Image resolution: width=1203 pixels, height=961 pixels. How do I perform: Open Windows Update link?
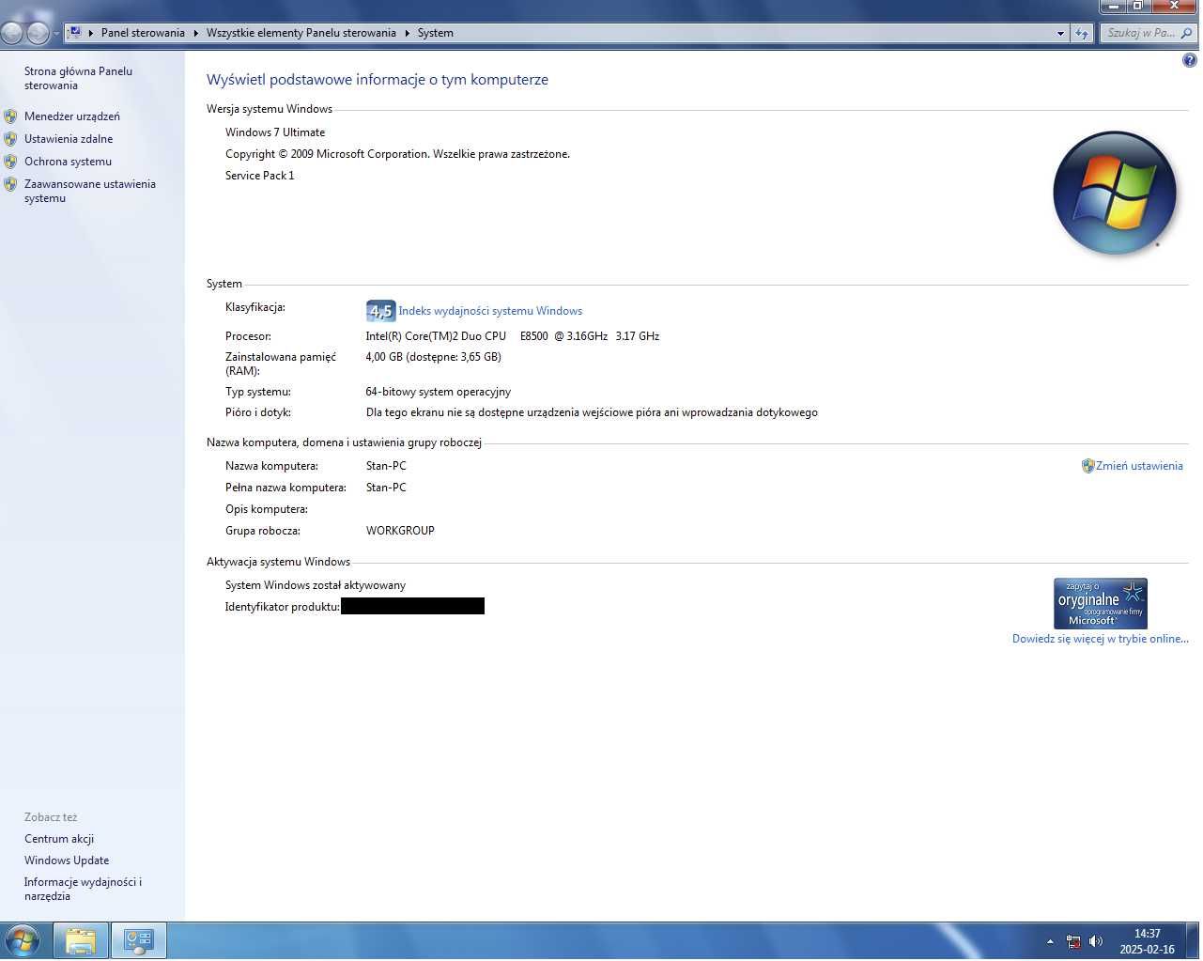click(67, 860)
